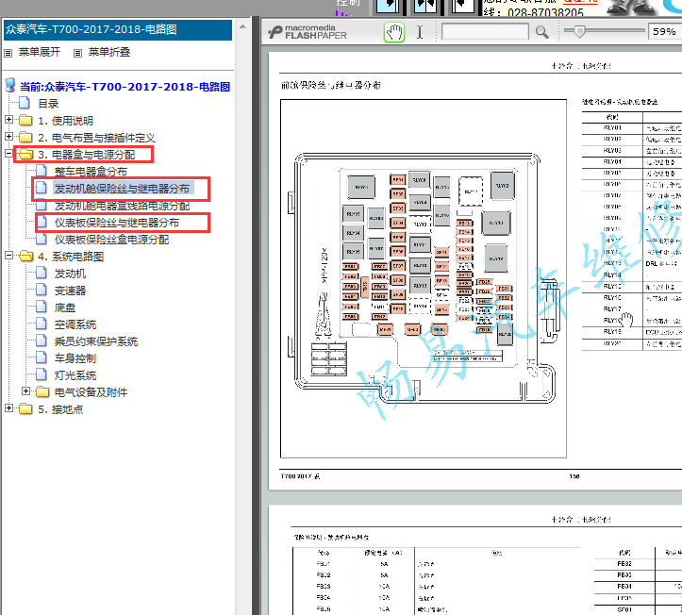Open 发动机舱保险丝与继电器分布 page
This screenshot has height=615, width=682.
(x=122, y=189)
